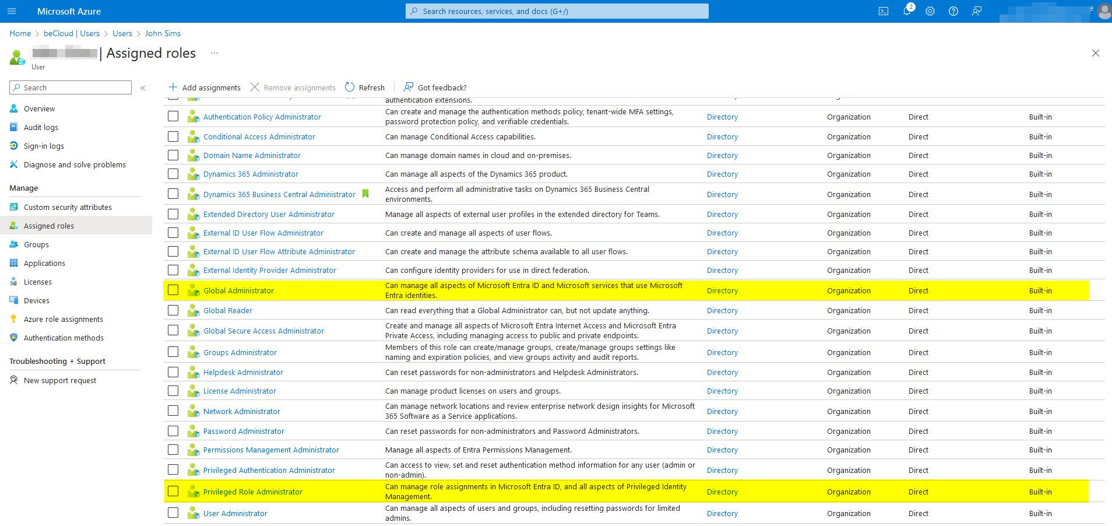
Task: Click the License Administrator role link
Action: (x=240, y=391)
